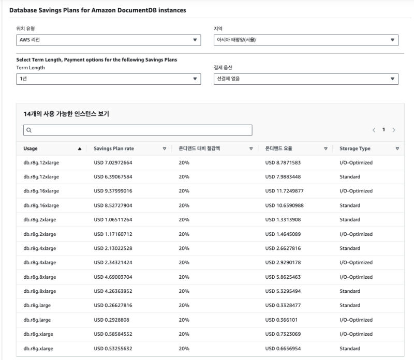
Task: Click the search magnifier icon
Action: 29,130
